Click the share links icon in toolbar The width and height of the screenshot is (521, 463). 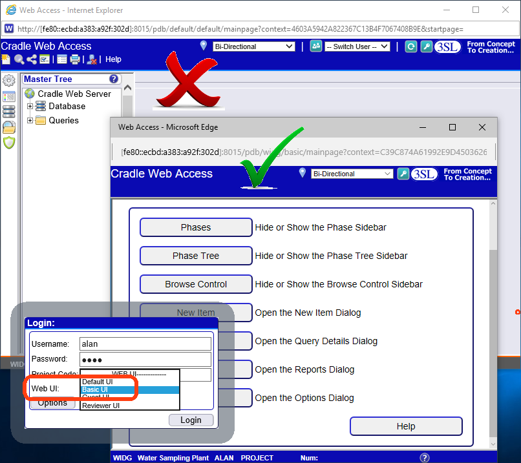click(32, 59)
